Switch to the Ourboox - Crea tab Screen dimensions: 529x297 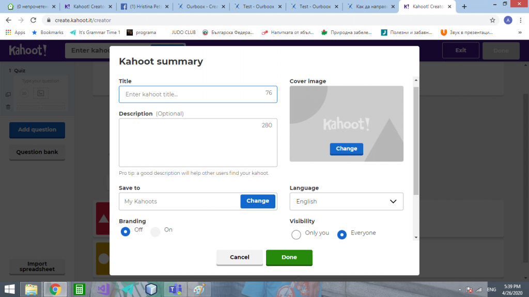pyautogui.click(x=201, y=6)
